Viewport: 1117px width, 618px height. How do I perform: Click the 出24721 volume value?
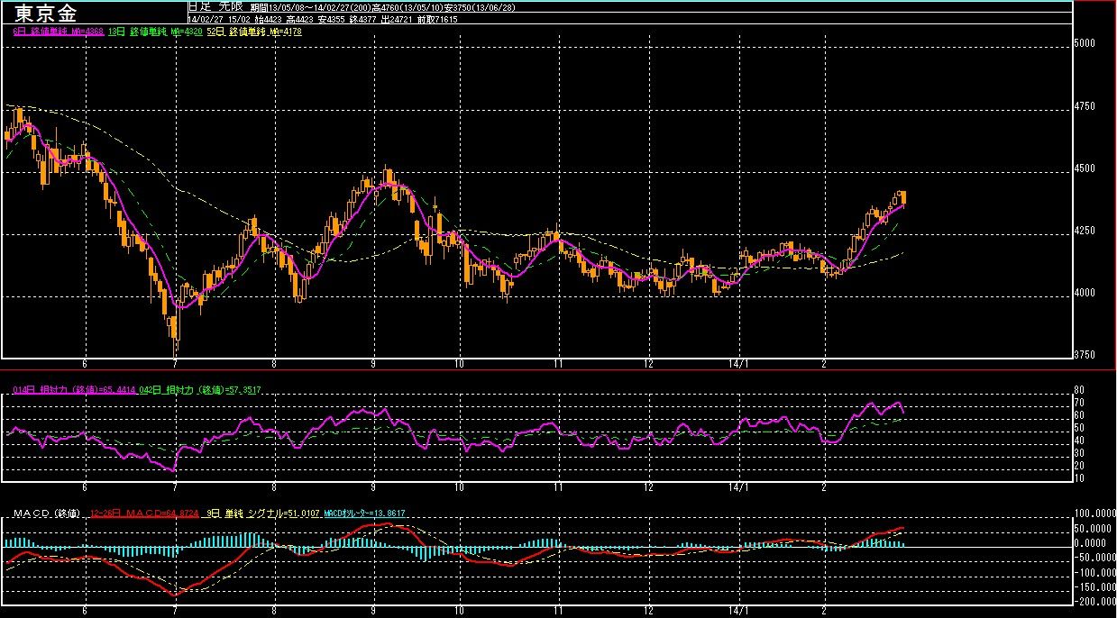[398, 19]
